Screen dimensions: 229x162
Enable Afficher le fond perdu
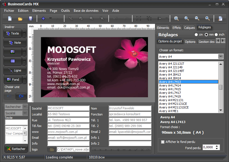tap(162, 142)
